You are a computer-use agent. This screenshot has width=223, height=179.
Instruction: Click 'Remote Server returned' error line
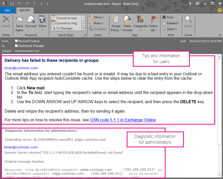pyautogui.click(x=64, y=152)
